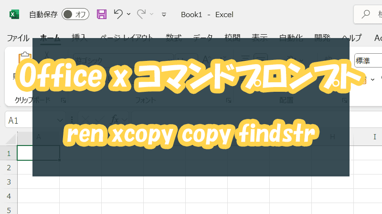The height and width of the screenshot is (214, 382).
Task: Open the ヘルプ tab
Action: click(352, 38)
